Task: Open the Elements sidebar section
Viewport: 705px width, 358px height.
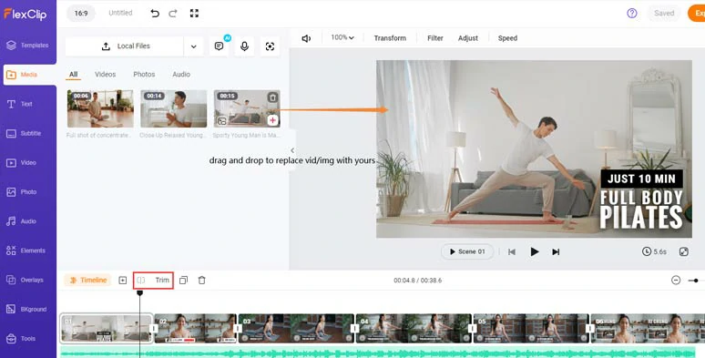Action: pos(27,251)
